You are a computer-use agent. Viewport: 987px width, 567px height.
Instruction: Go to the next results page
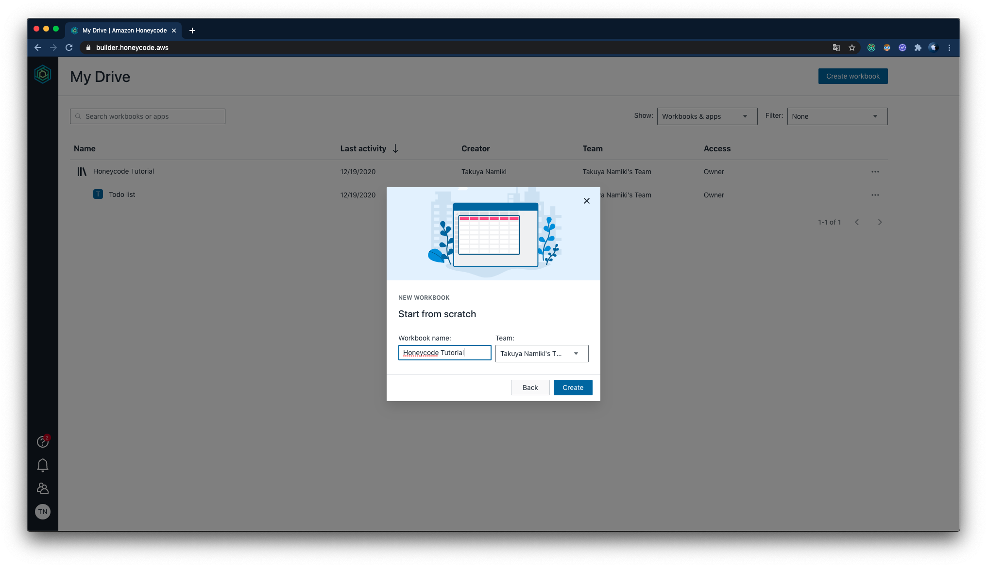click(880, 222)
